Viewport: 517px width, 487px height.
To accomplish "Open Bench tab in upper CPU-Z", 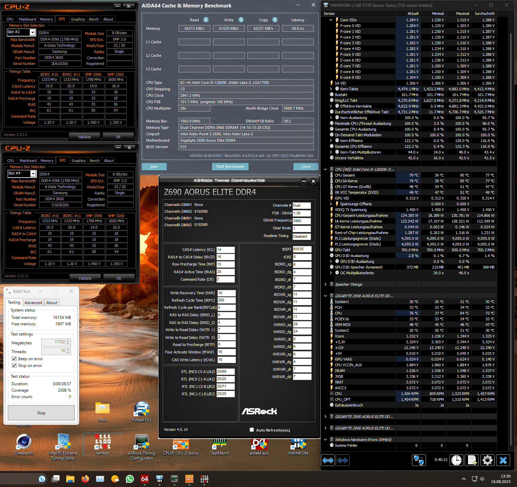I will (94, 19).
